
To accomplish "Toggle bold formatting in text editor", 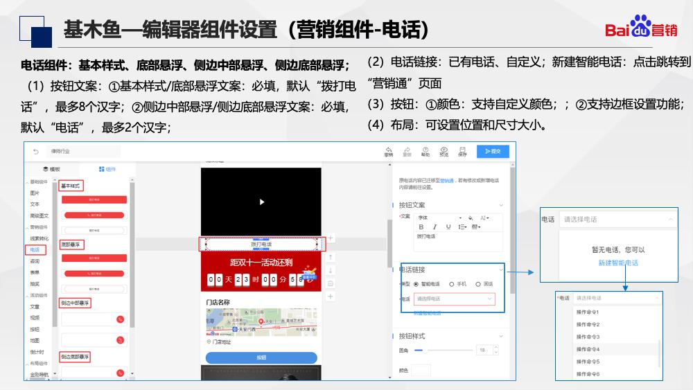I will coord(421,227).
